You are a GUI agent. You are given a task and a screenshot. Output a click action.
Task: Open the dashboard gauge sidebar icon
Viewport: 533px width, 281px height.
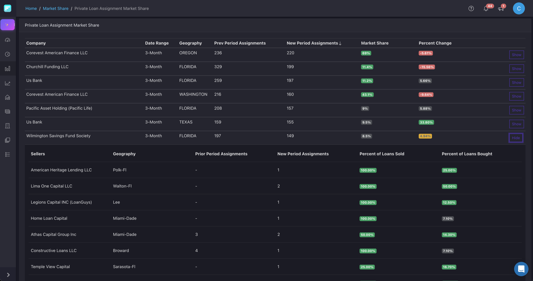pyautogui.click(x=8, y=40)
